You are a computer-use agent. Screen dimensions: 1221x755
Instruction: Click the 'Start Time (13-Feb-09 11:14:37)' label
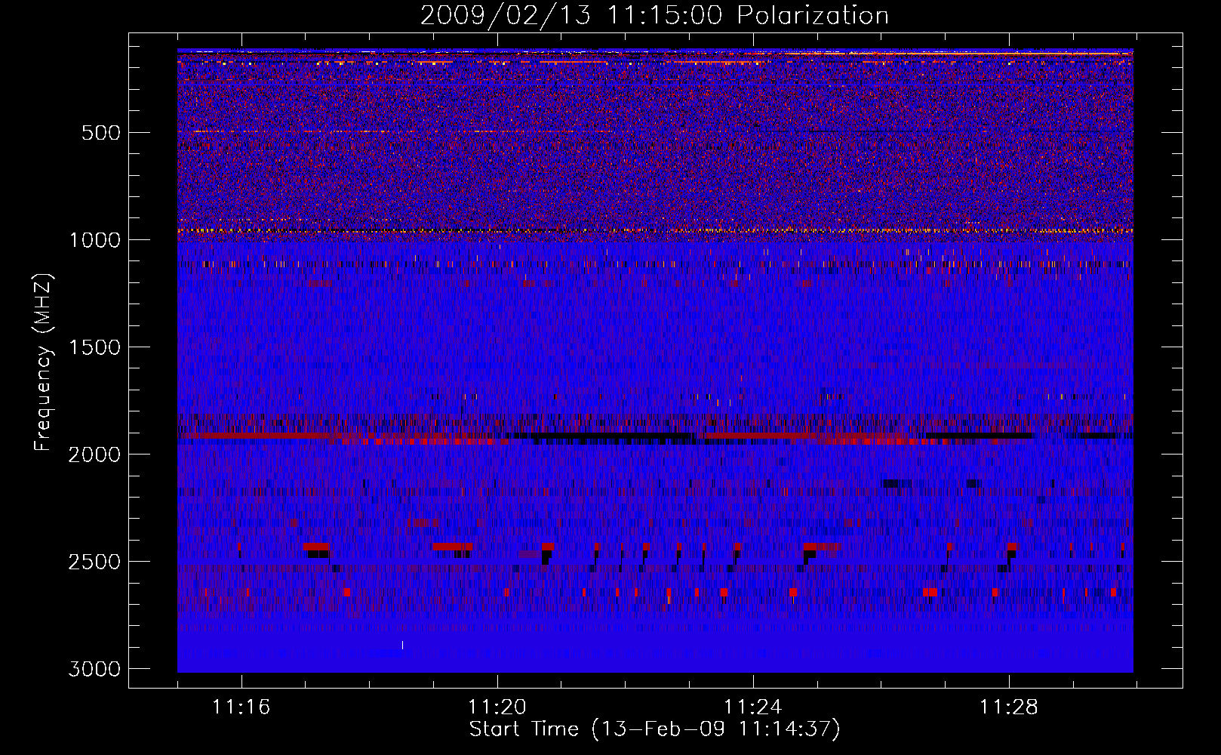(x=654, y=729)
